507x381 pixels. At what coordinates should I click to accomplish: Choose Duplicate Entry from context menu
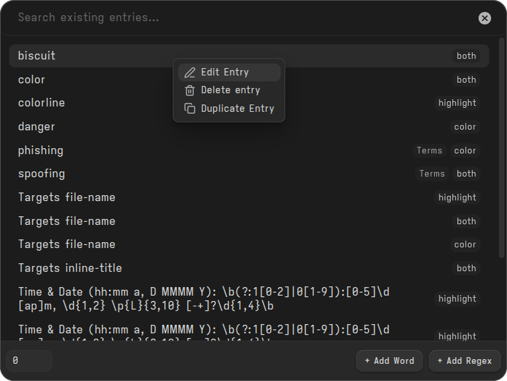(229, 108)
